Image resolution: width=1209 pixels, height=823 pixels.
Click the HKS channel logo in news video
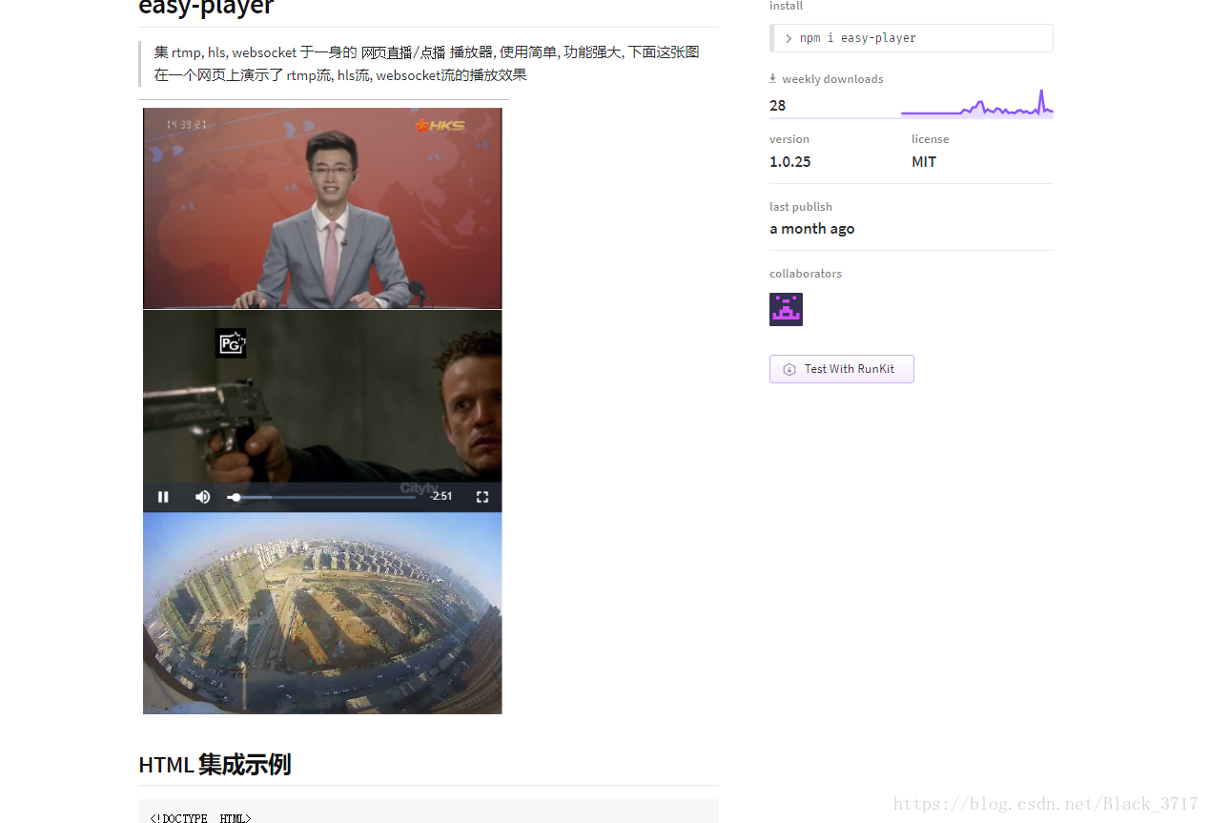click(x=441, y=125)
